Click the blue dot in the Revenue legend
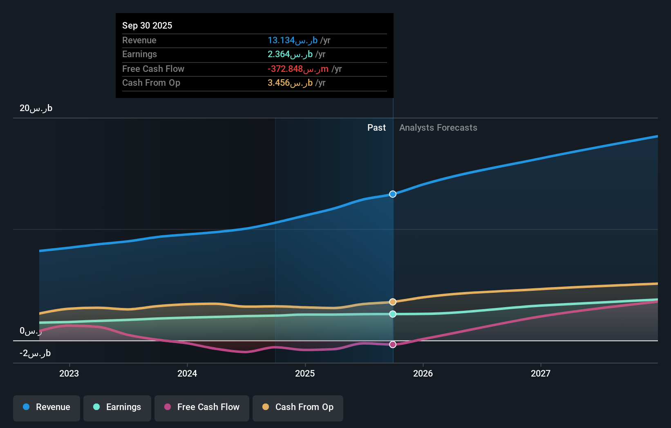Screen dimensions: 671x428 coord(26,407)
